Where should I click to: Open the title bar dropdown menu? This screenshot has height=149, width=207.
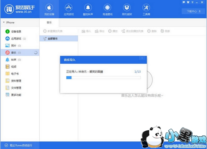[193, 2]
